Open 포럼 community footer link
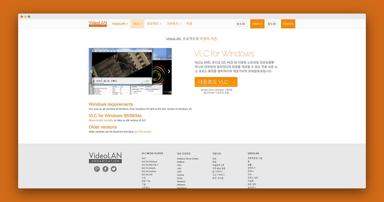384x202 pixels. point(214,162)
